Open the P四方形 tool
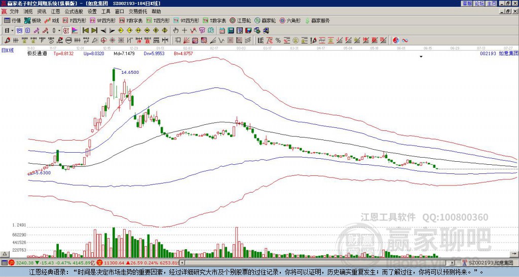This screenshot has width=519, height=277. coord(75,20)
